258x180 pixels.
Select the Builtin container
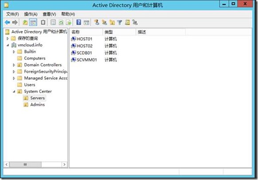30,52
